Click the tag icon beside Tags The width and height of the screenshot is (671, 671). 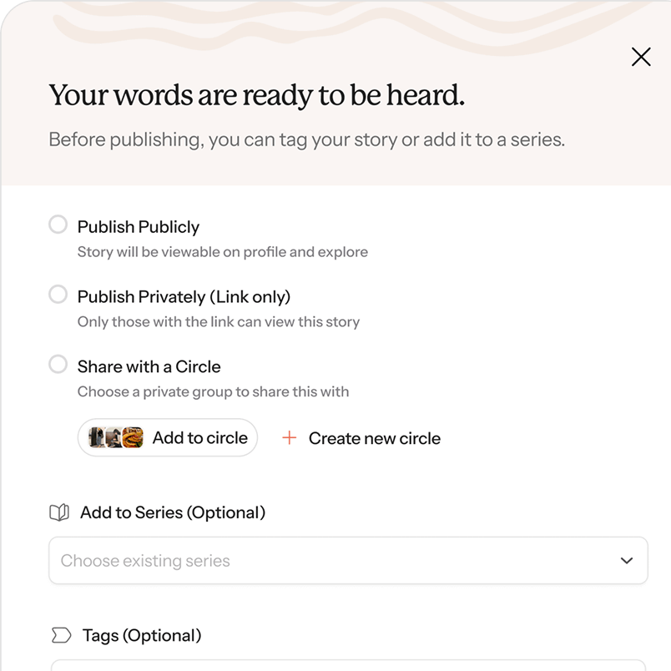coord(61,636)
